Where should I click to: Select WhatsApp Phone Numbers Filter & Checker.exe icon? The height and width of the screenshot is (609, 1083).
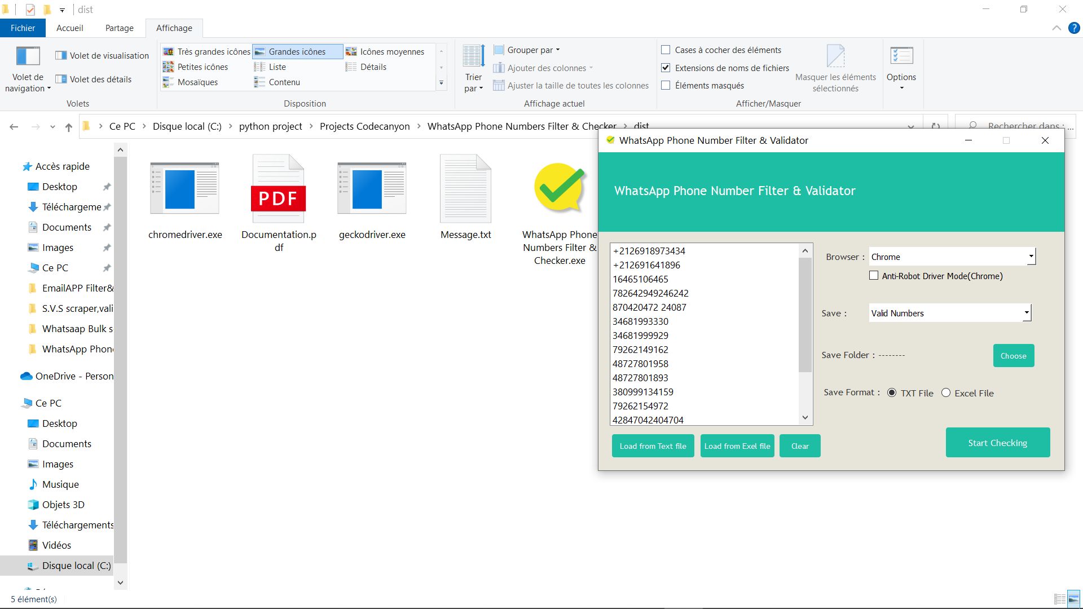(560, 188)
